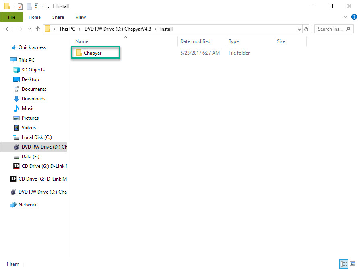Click the File folder type cell
This screenshot has height=269, width=359.
tap(239, 53)
